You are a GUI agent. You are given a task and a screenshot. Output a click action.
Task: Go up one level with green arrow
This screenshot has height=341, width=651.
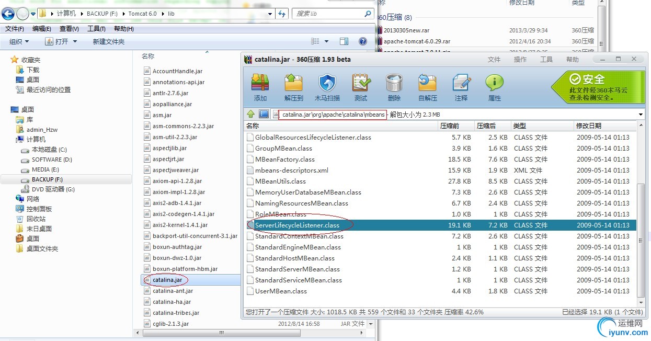[251, 114]
